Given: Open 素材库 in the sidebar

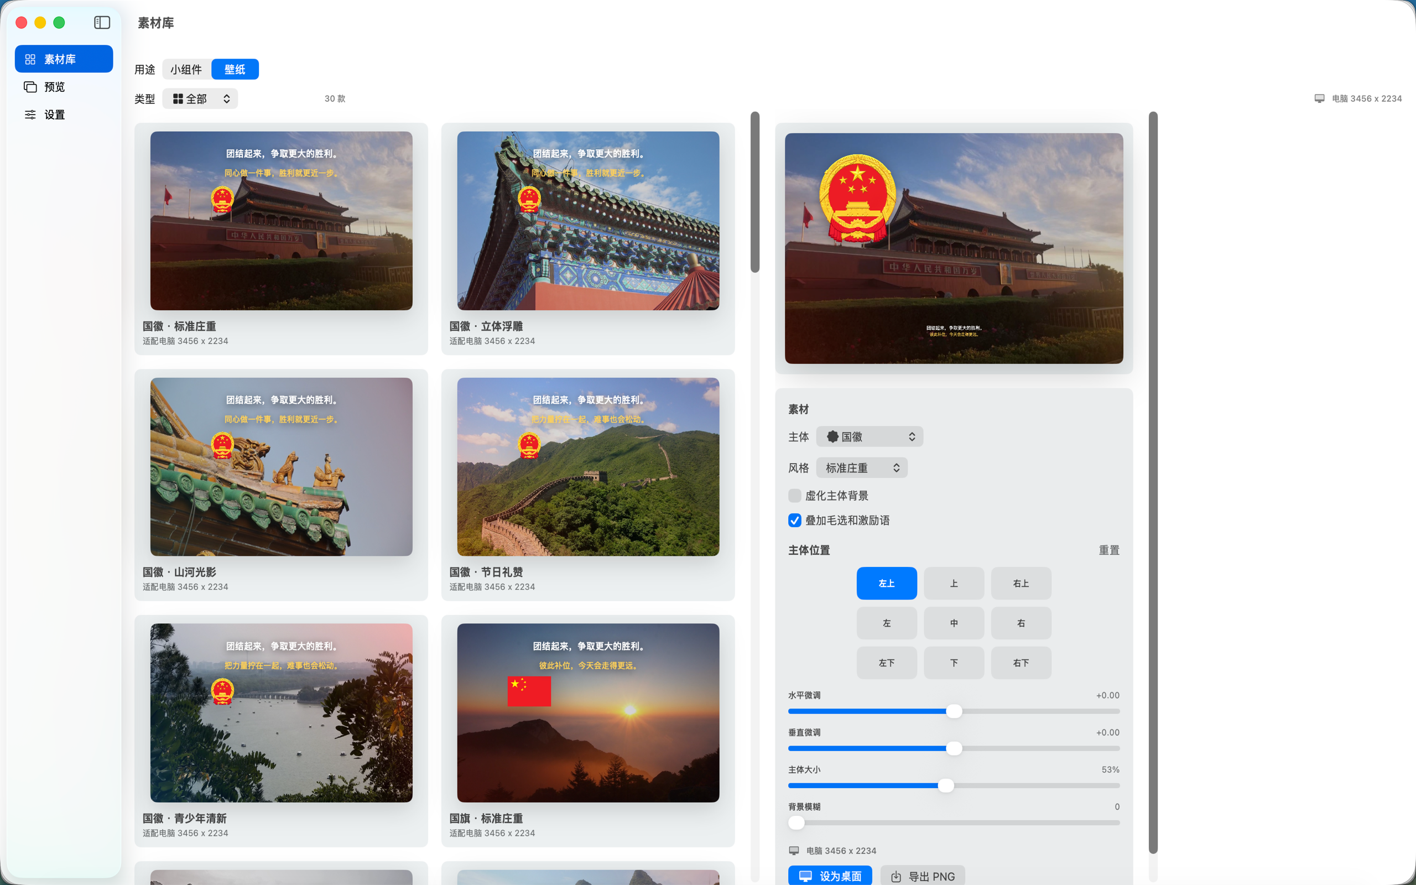Looking at the screenshot, I should tap(64, 59).
